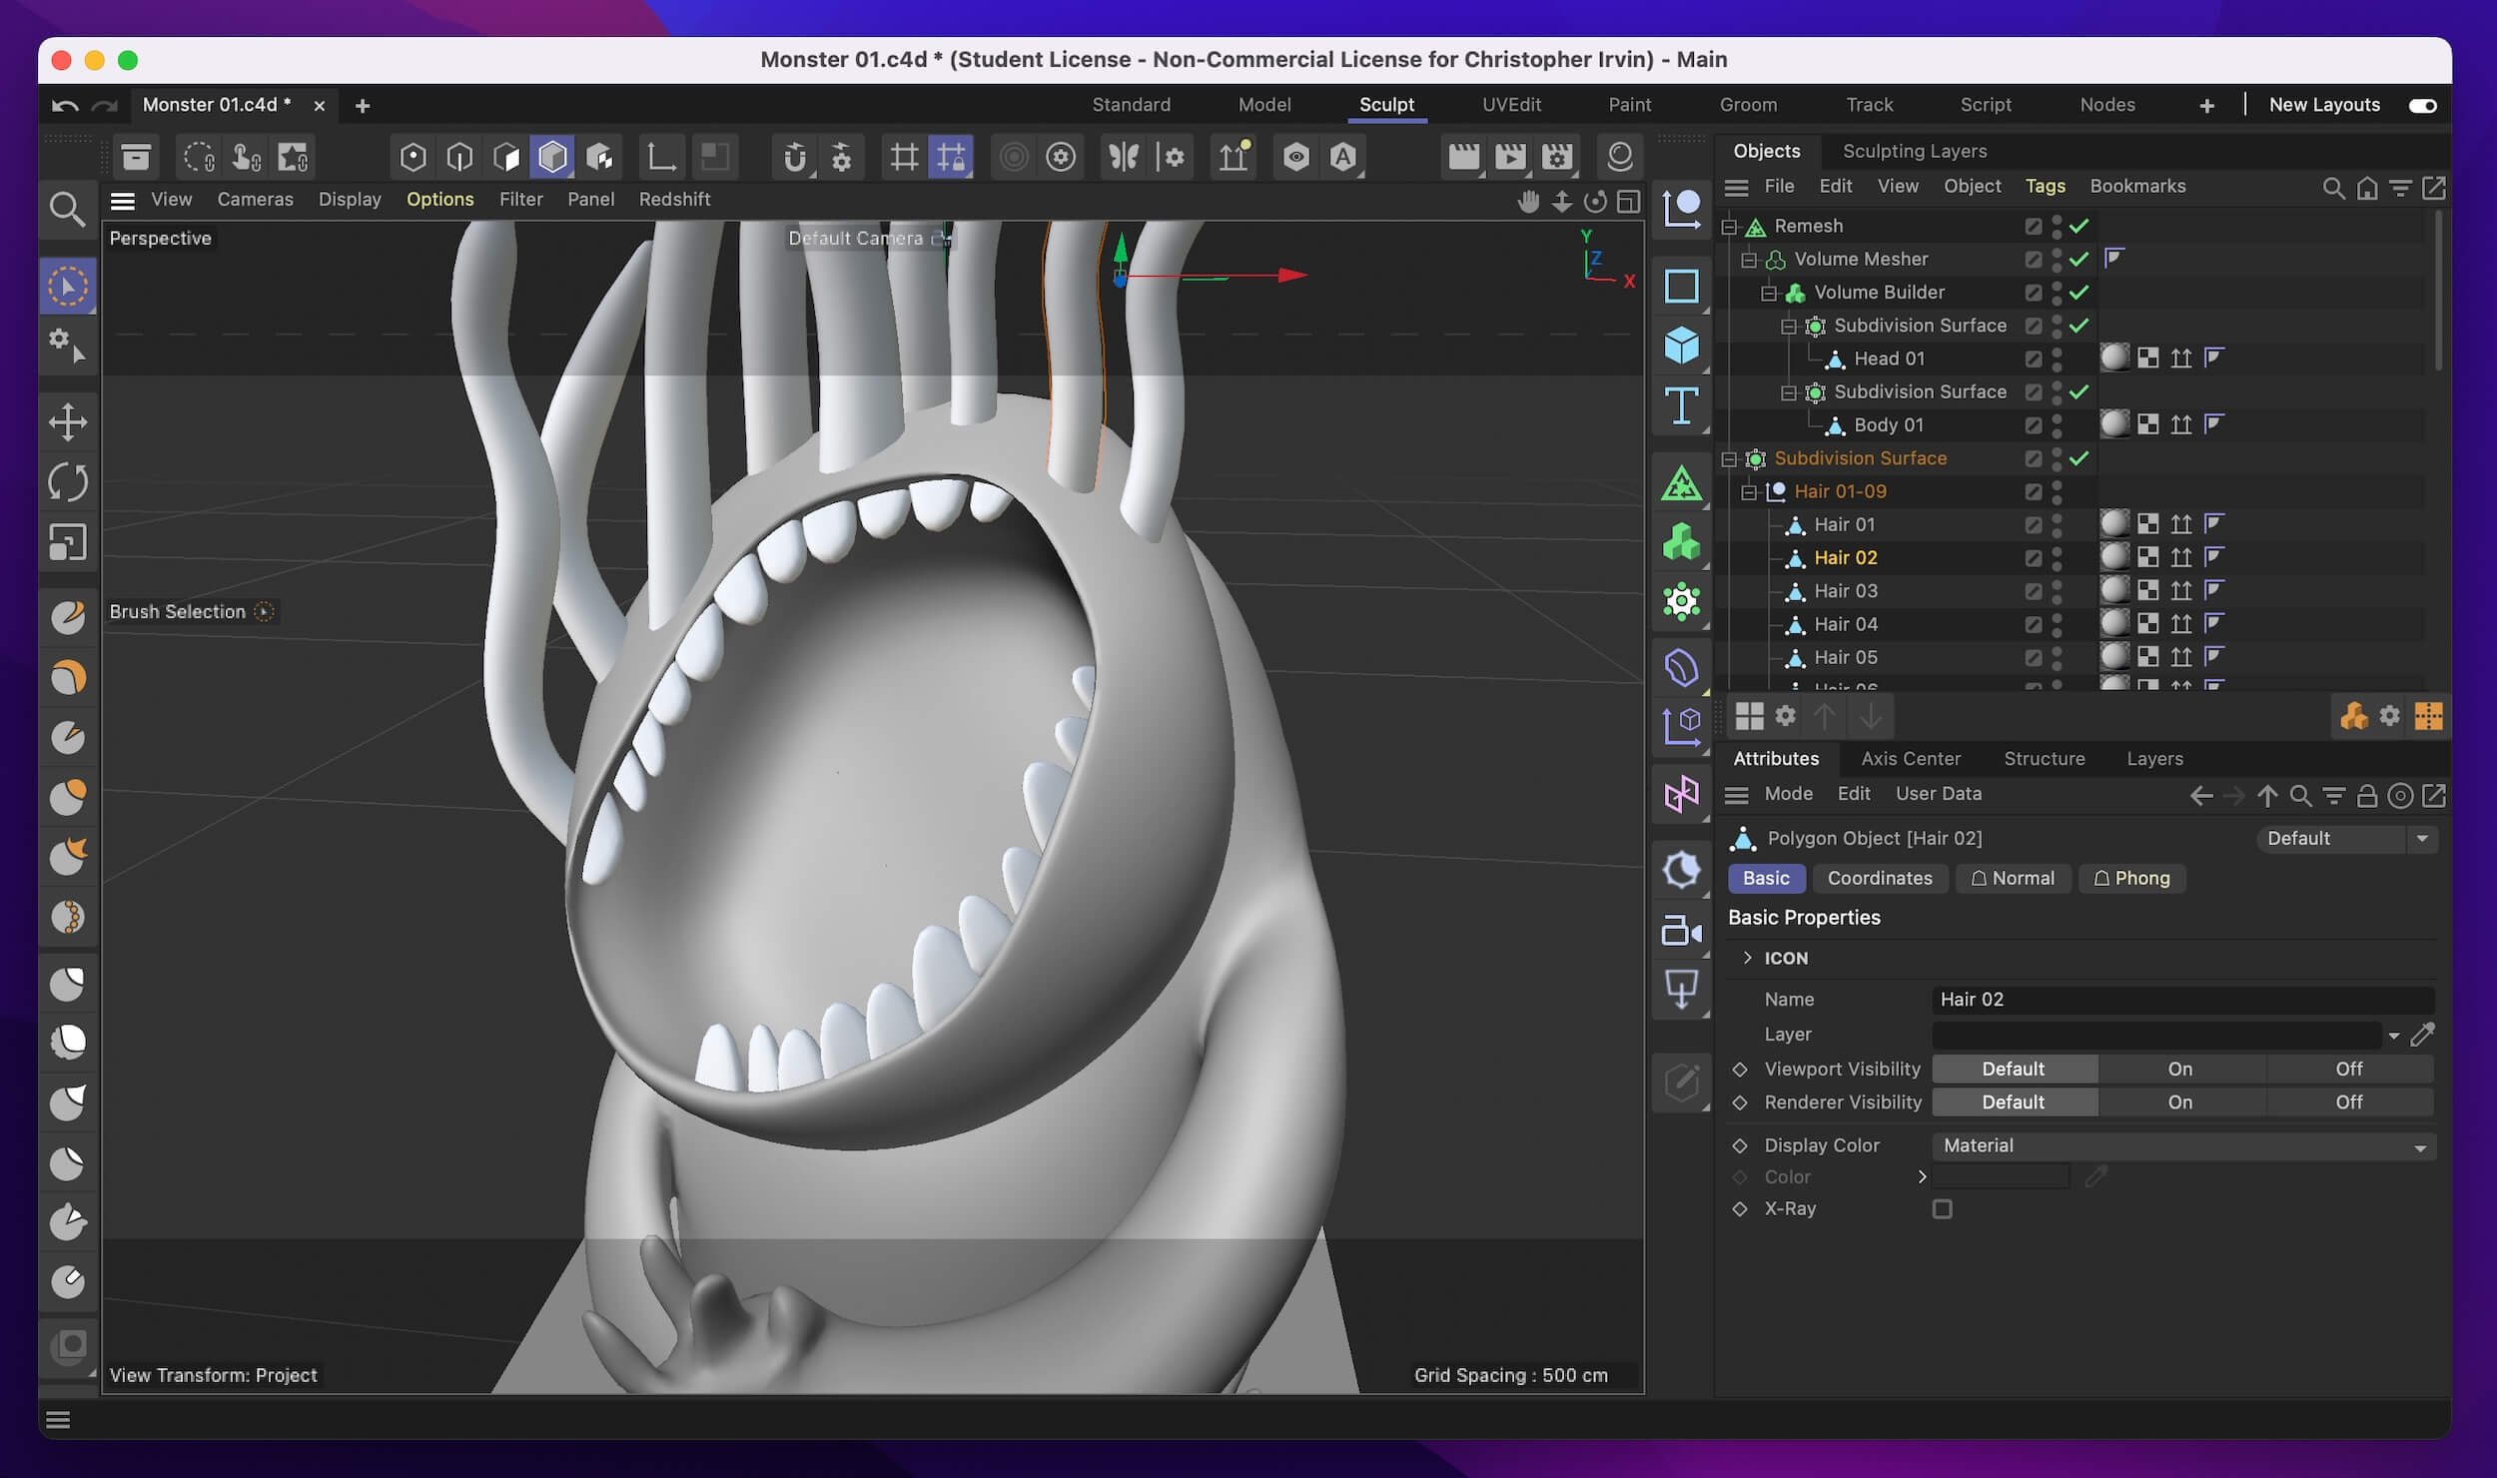Click the green gear generator icon
Screen dimensions: 2497x1478
pyautogui.click(x=1682, y=601)
